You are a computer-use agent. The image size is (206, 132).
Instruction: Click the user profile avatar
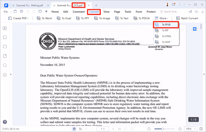pos(168,5)
